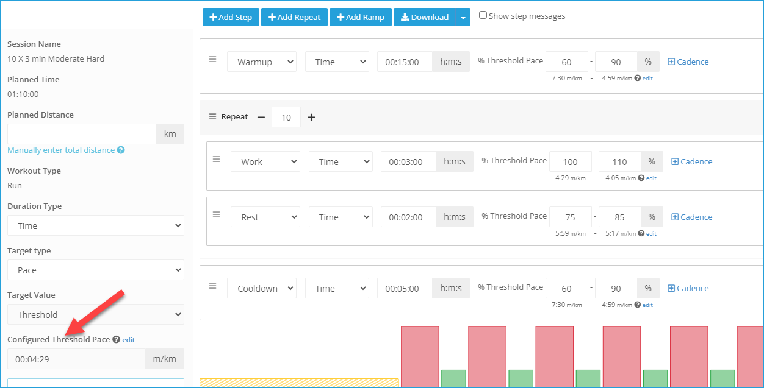Click the Planned Distance input field
The image size is (764, 388).
point(82,134)
